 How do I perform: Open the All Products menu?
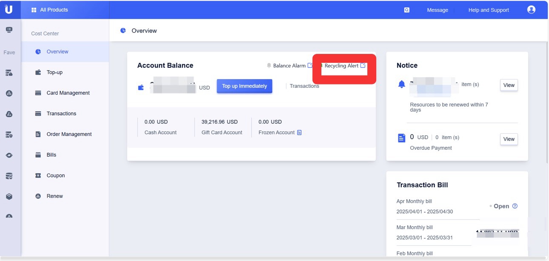pyautogui.click(x=49, y=10)
